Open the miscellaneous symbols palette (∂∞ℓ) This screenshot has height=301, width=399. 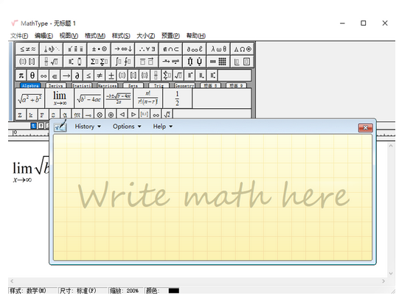coord(195,49)
